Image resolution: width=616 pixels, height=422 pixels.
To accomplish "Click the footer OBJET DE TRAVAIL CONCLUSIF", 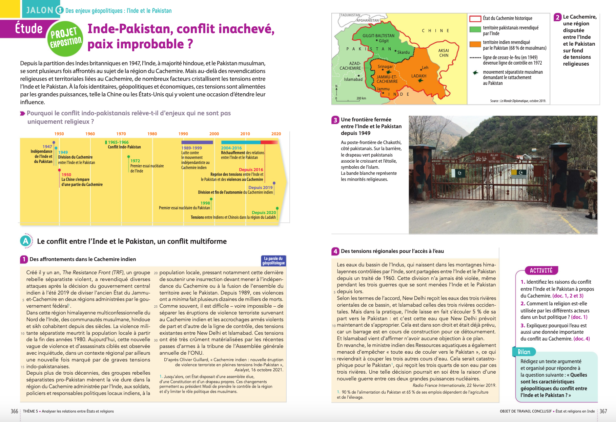I will pyautogui.click(x=547, y=412).
